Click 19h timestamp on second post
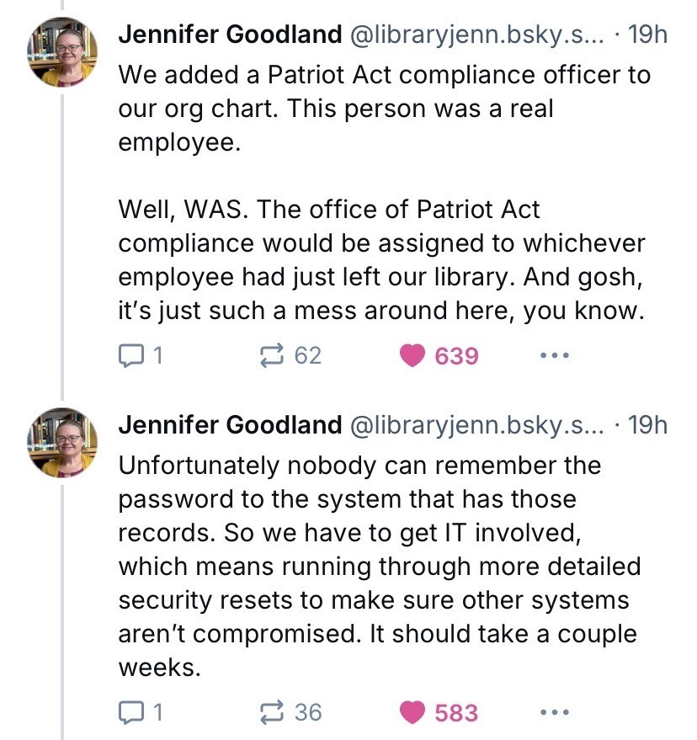The image size is (697, 740). point(647,425)
